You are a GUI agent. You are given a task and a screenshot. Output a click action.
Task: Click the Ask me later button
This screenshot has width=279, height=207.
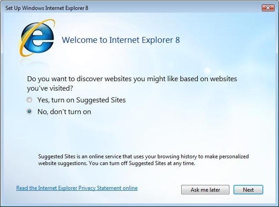click(x=205, y=190)
